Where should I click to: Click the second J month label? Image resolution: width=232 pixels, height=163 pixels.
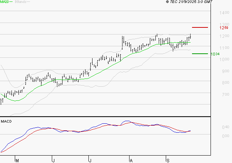click(x=90, y=161)
